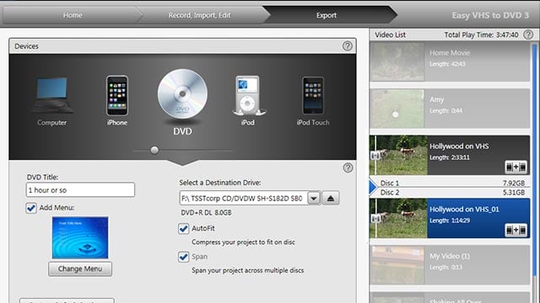Click 'Compress your project to fit on disc'
This screenshot has width=540, height=303.
pyautogui.click(x=243, y=242)
